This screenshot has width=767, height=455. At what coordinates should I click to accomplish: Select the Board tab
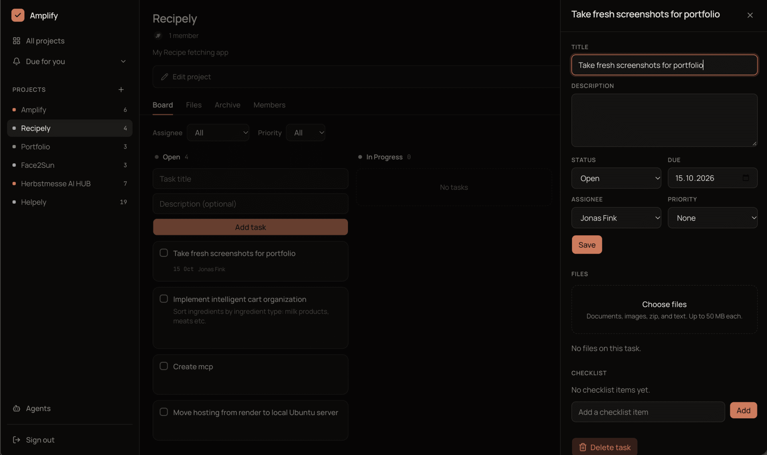[x=163, y=105]
